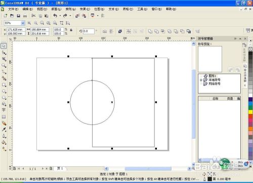This screenshot has height=183, width=253.
Task: Click the white swatch in the color palette
Action: pyautogui.click(x=250, y=95)
